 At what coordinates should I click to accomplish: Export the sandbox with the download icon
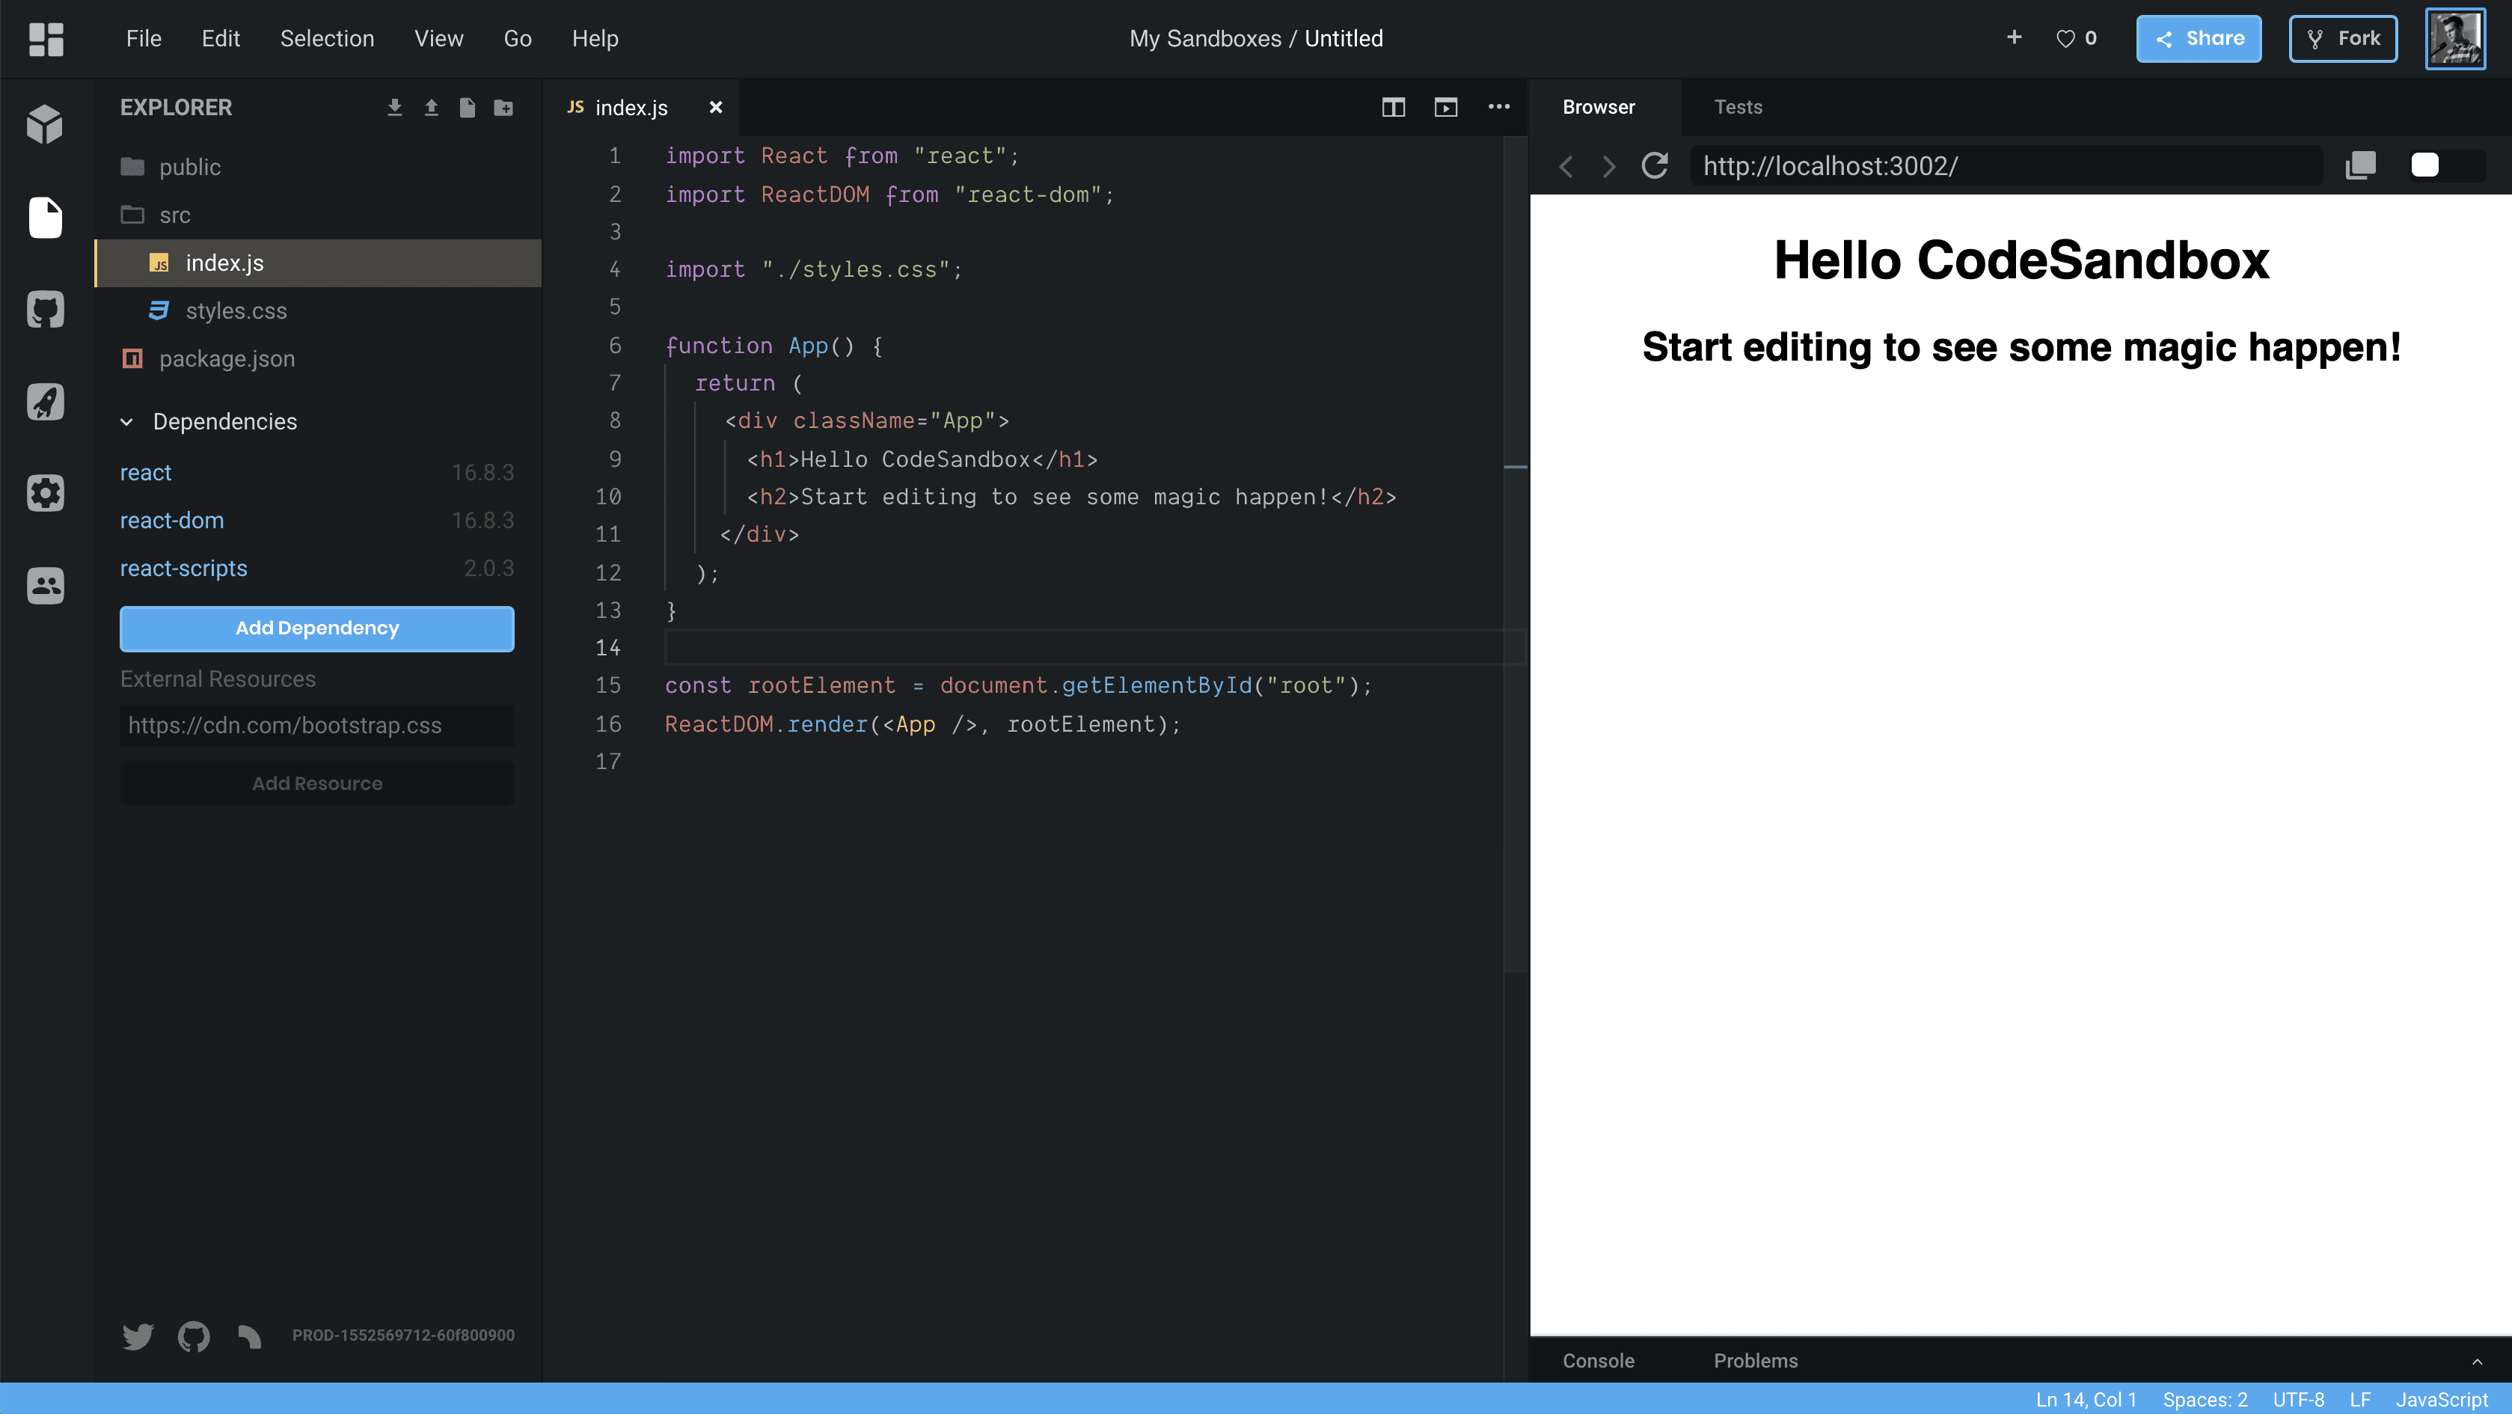click(x=395, y=107)
